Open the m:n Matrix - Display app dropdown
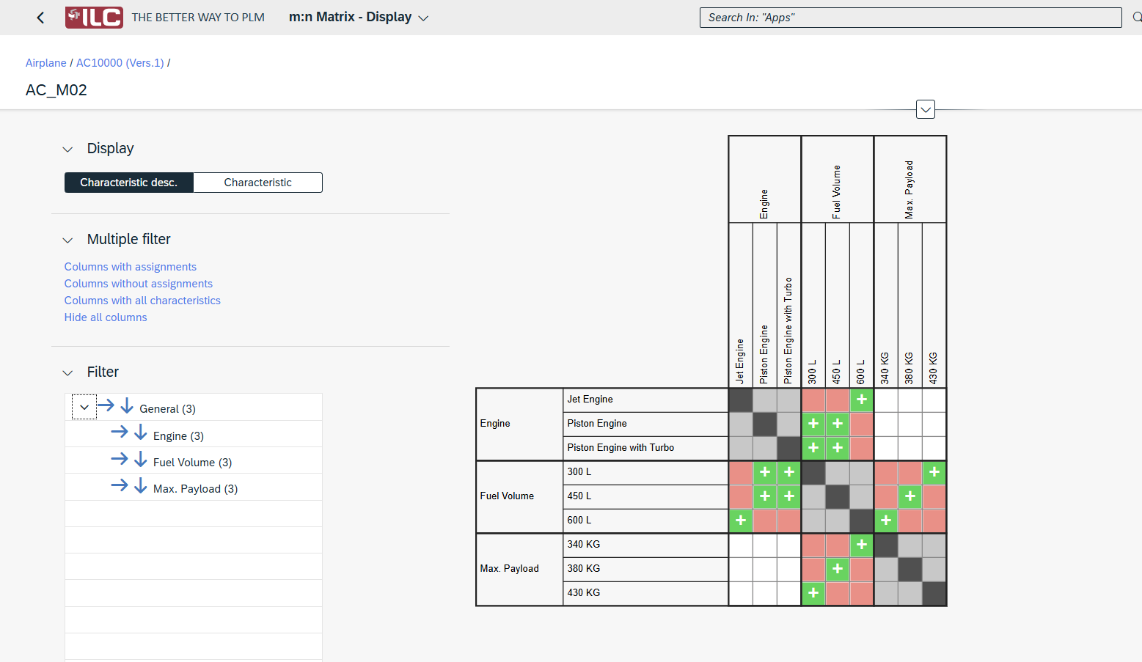The height and width of the screenshot is (662, 1142). point(423,17)
